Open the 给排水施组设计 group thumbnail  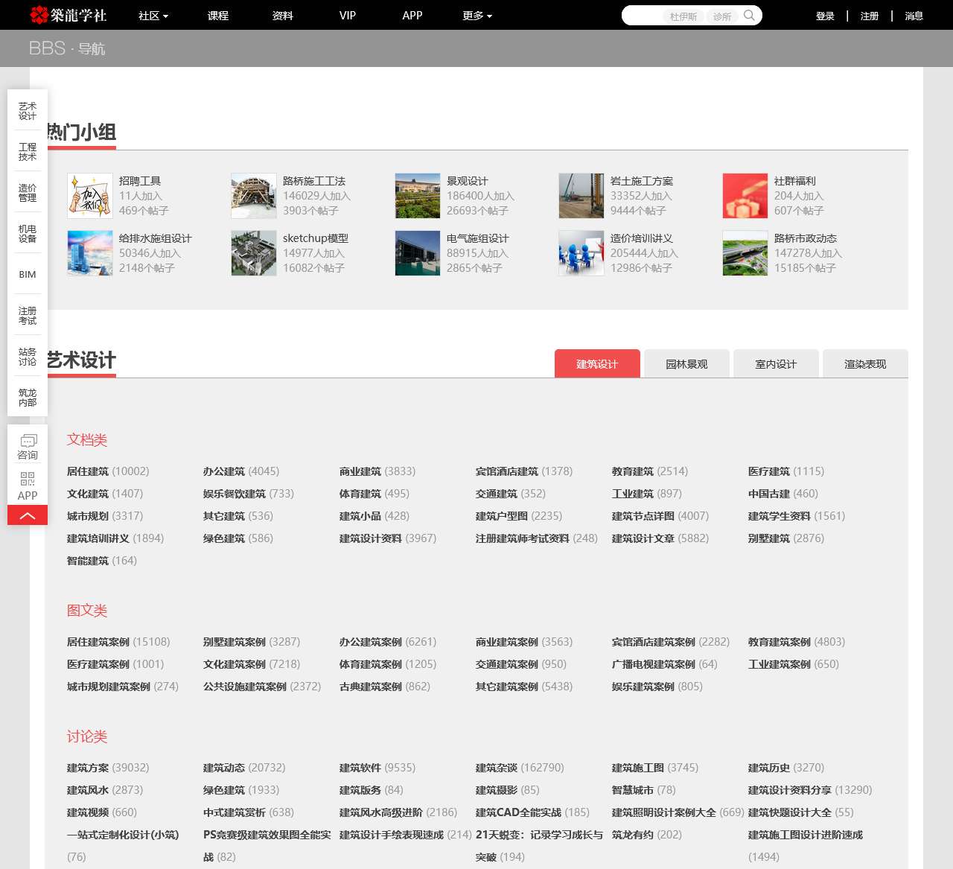89,253
